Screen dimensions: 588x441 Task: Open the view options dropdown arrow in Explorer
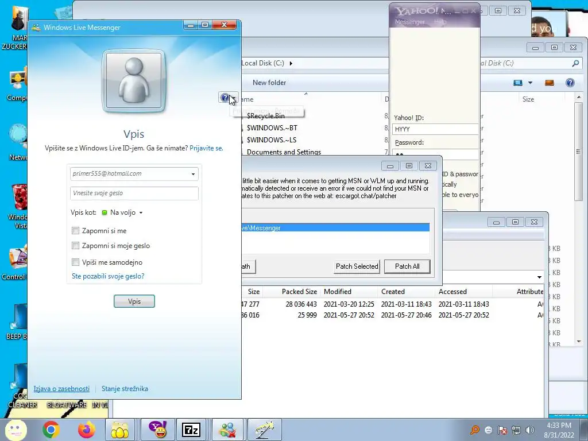coord(530,83)
